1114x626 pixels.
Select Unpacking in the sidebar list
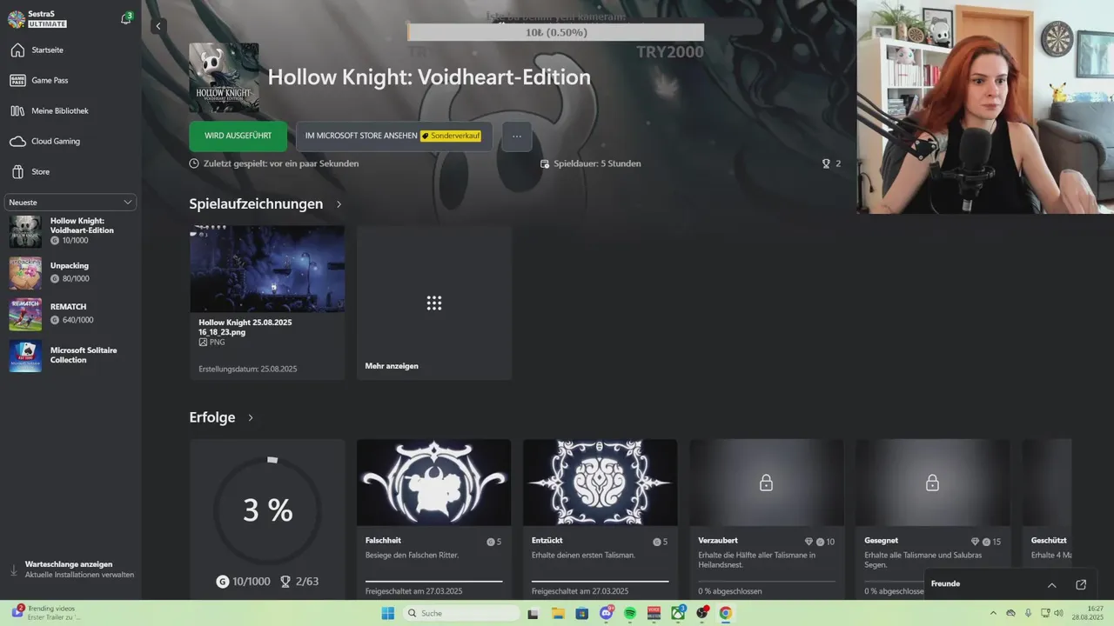pos(70,272)
